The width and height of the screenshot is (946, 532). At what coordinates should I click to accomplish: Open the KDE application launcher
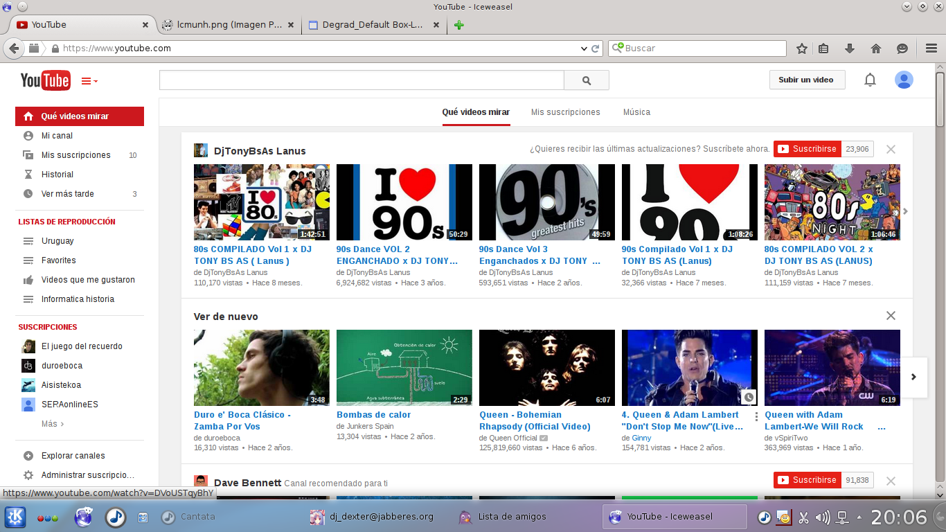click(x=15, y=517)
